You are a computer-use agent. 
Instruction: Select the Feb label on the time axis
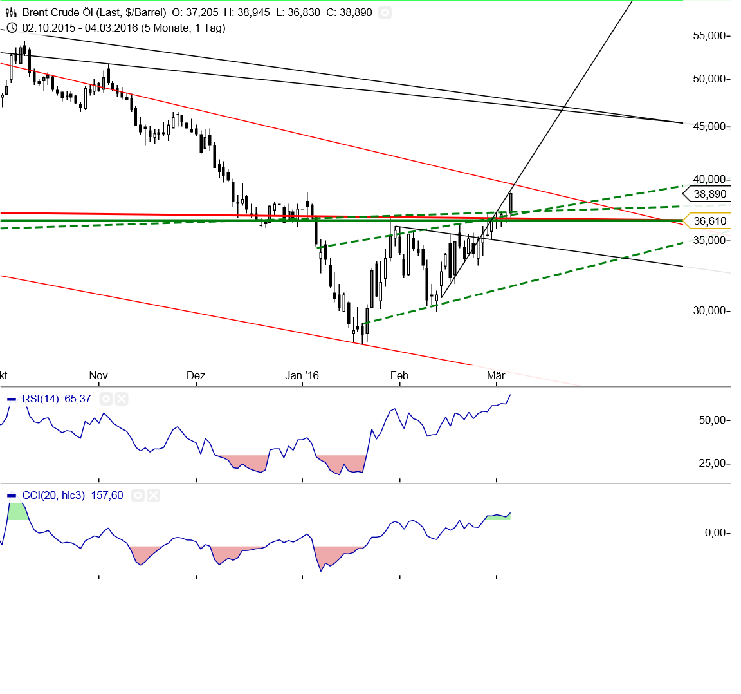click(399, 375)
